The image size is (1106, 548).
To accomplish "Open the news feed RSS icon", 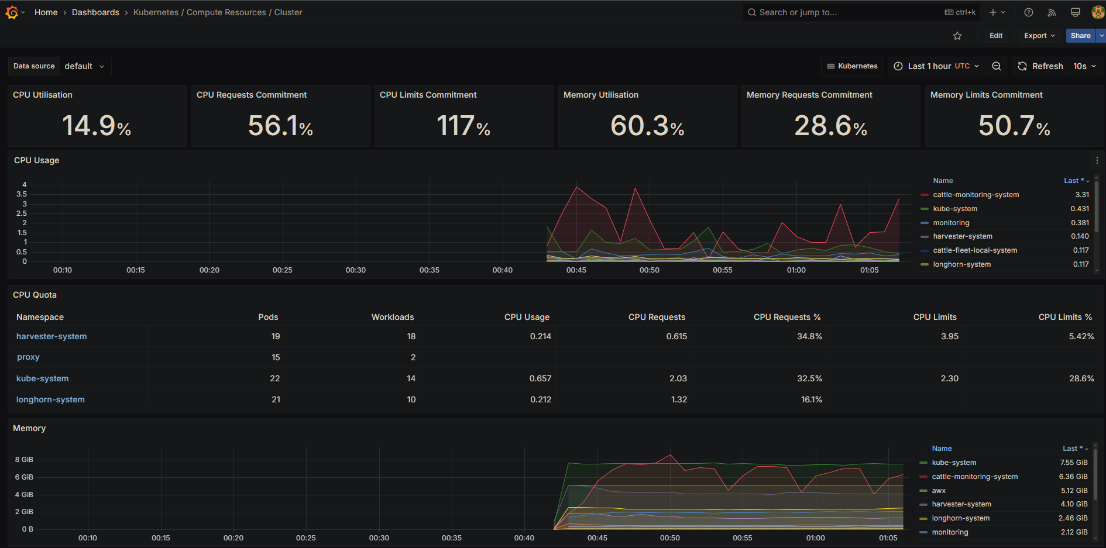I will pyautogui.click(x=1052, y=12).
